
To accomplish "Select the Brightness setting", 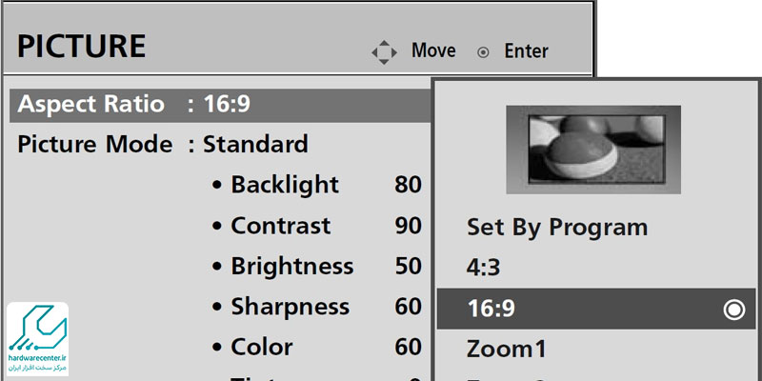I will tap(291, 267).
